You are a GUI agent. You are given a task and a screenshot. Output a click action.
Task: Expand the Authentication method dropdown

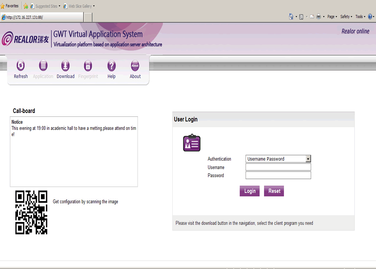(308, 159)
